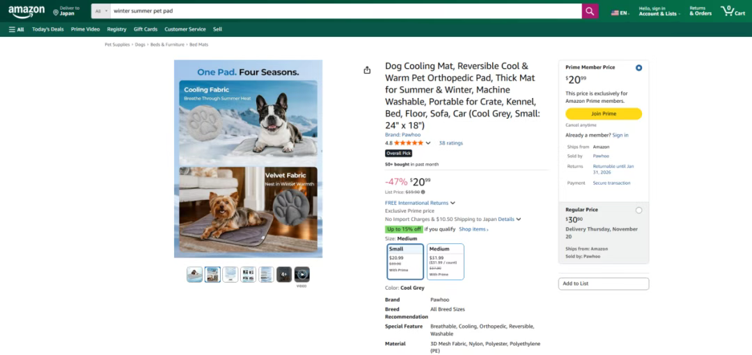Choose the Medium size option

tap(445, 262)
